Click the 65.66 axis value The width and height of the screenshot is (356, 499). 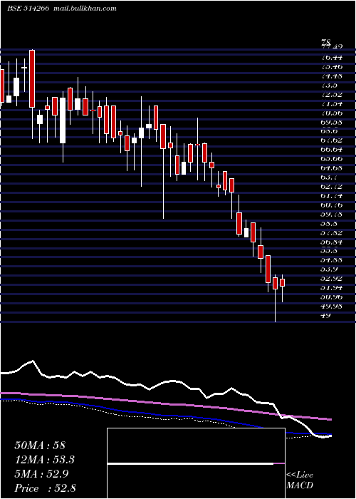pos(331,159)
